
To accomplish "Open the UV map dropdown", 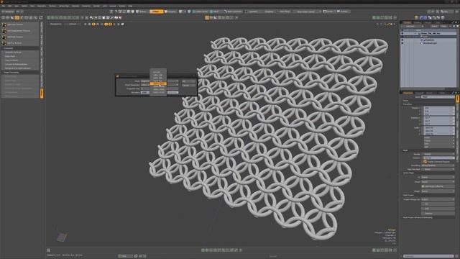I will click(438, 178).
